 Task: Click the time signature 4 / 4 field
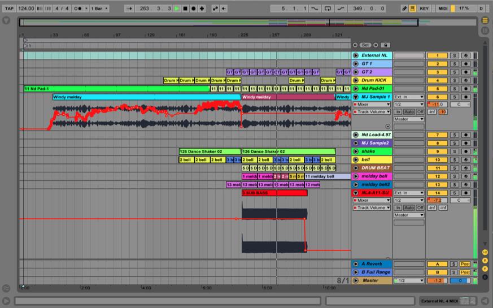tap(62, 8)
